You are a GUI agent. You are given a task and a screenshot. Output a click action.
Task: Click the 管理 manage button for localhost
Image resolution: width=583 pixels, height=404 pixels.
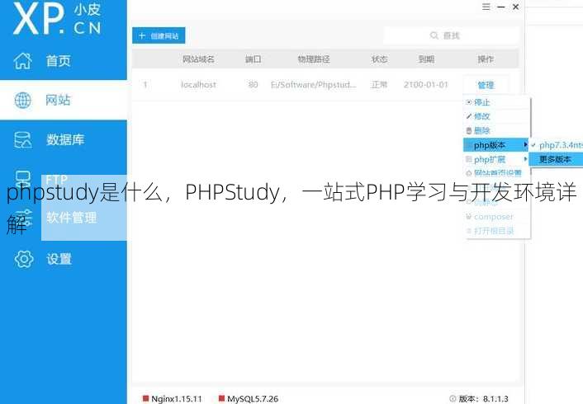pyautogui.click(x=486, y=85)
